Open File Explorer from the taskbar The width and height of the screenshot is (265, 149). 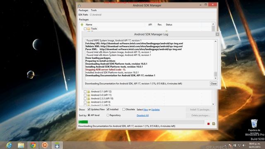(x=21, y=145)
